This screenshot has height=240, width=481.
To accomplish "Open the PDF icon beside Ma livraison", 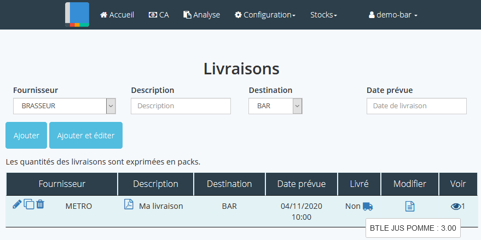I will point(129,205).
